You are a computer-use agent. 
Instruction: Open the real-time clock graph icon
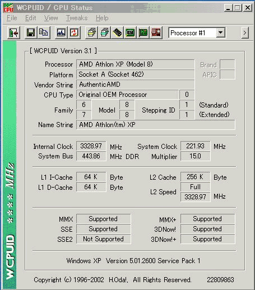click(x=61, y=33)
